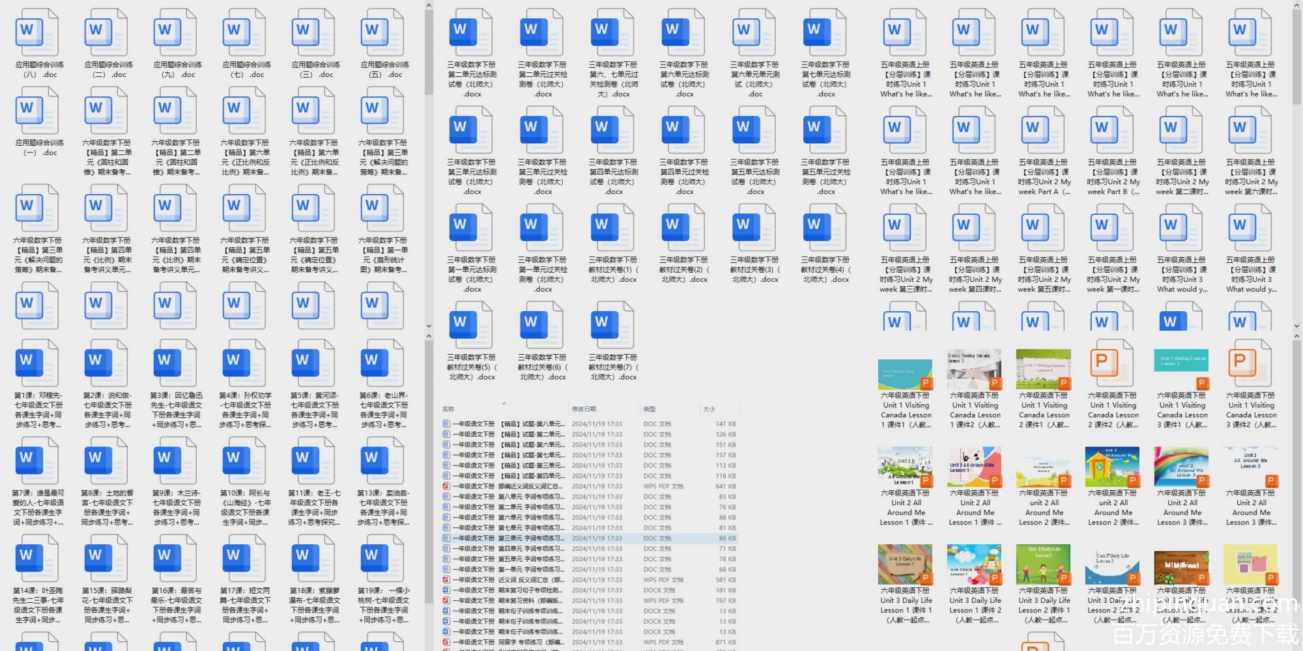Sort list by 名称 column header
This screenshot has height=651, width=1303.
pyautogui.click(x=449, y=409)
